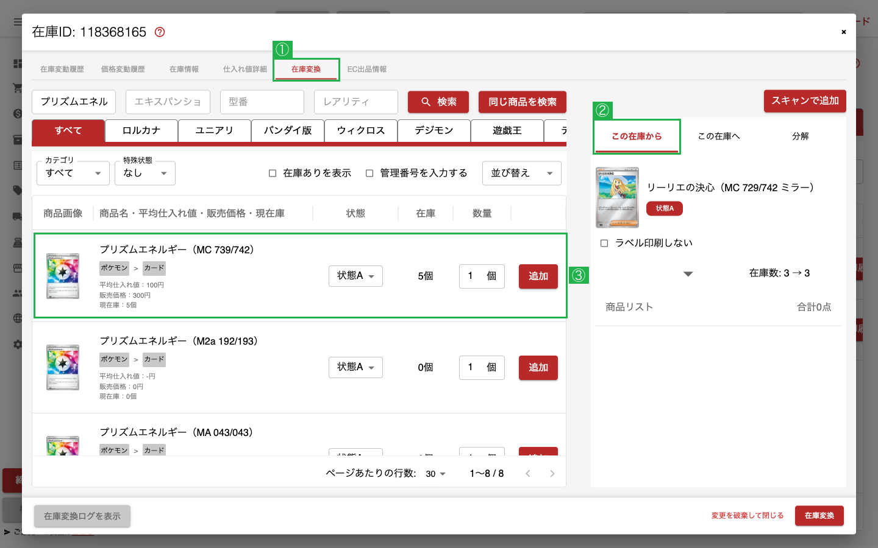Click the ポケモン tag on MC 739/742
The width and height of the screenshot is (878, 548).
(x=114, y=268)
